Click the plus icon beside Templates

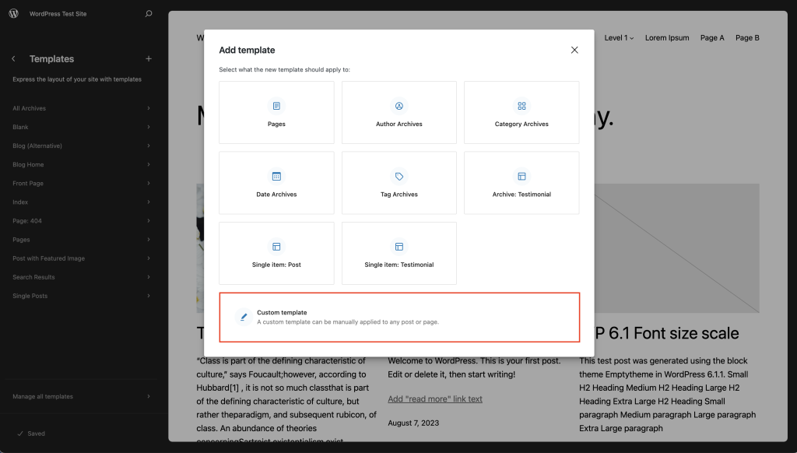click(x=149, y=59)
